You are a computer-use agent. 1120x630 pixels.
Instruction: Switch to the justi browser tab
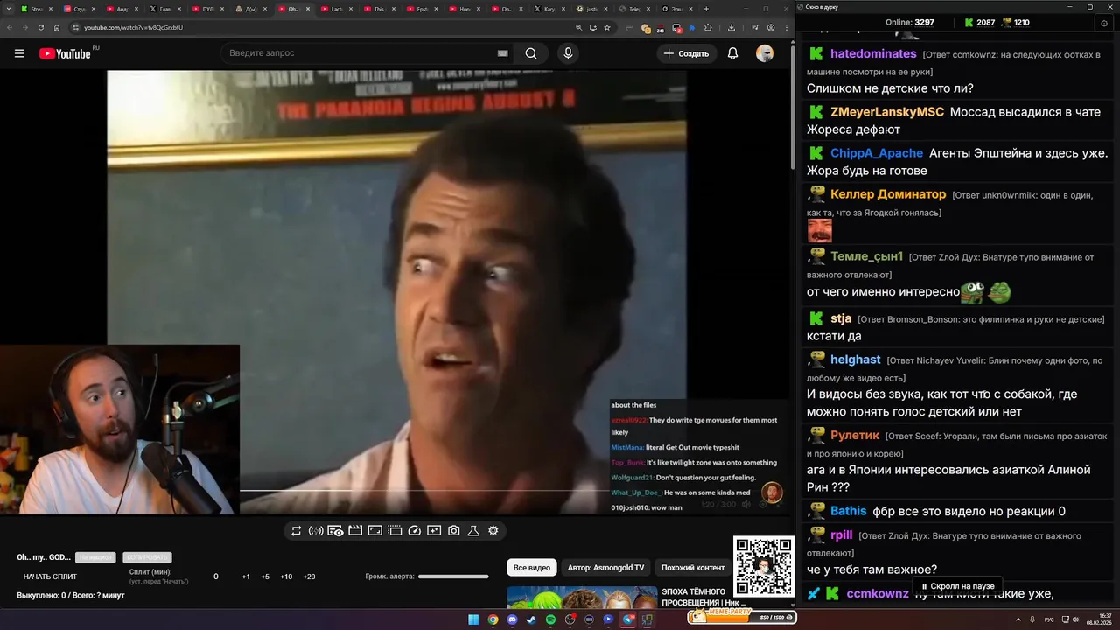(x=591, y=9)
